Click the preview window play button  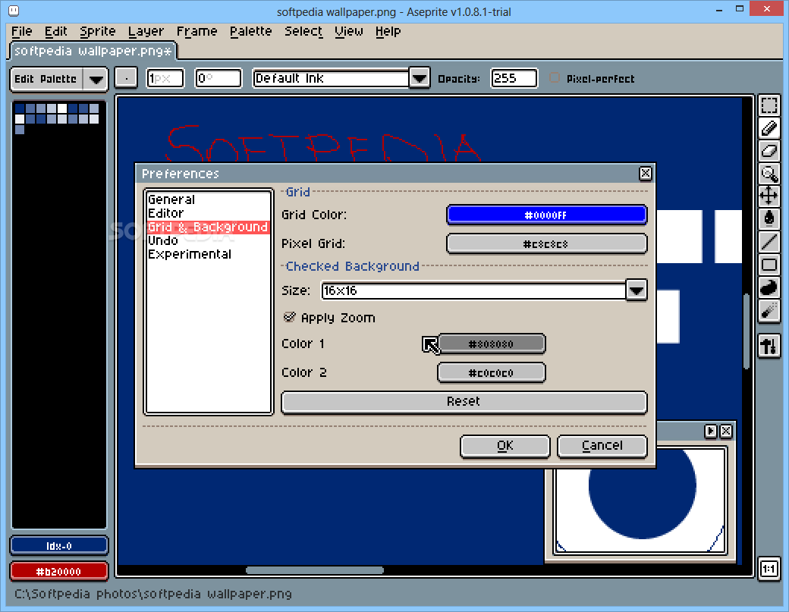[x=710, y=431]
